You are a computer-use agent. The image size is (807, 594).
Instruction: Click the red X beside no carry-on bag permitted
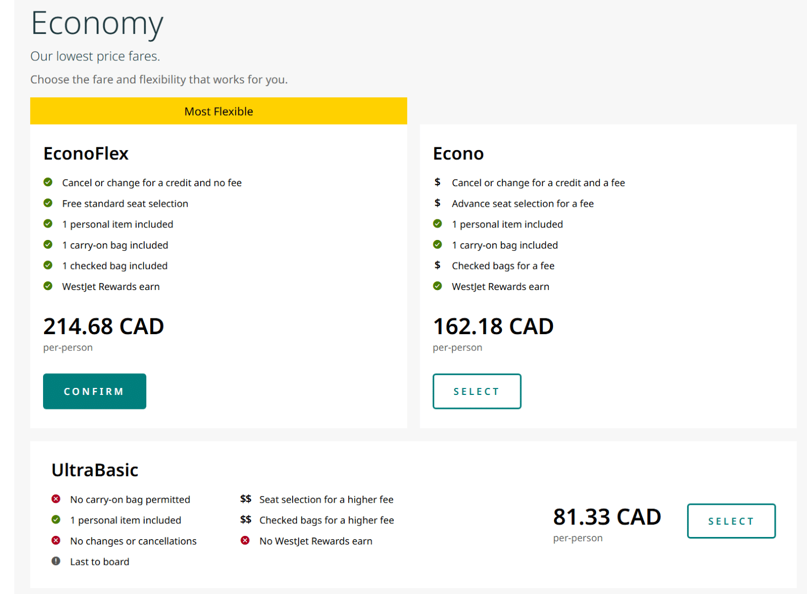coord(56,499)
